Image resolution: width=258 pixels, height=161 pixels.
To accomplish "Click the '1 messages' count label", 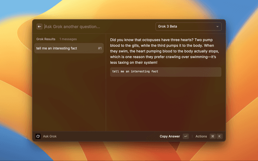I will coord(68,39).
